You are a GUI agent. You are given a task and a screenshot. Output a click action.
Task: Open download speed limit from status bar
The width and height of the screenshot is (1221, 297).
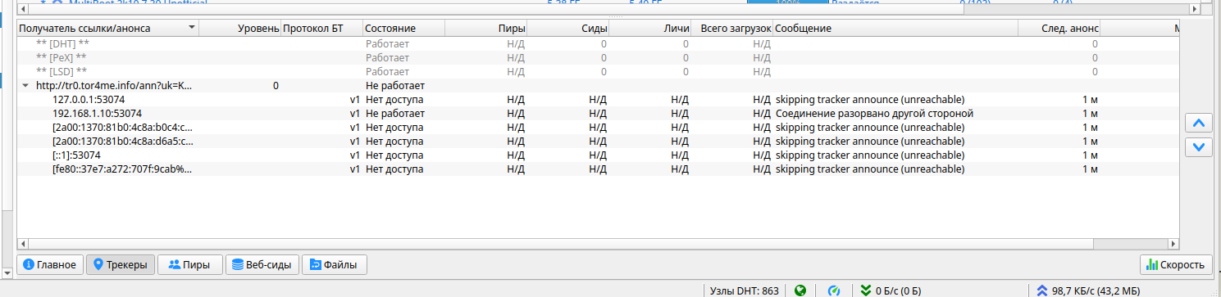click(891, 290)
